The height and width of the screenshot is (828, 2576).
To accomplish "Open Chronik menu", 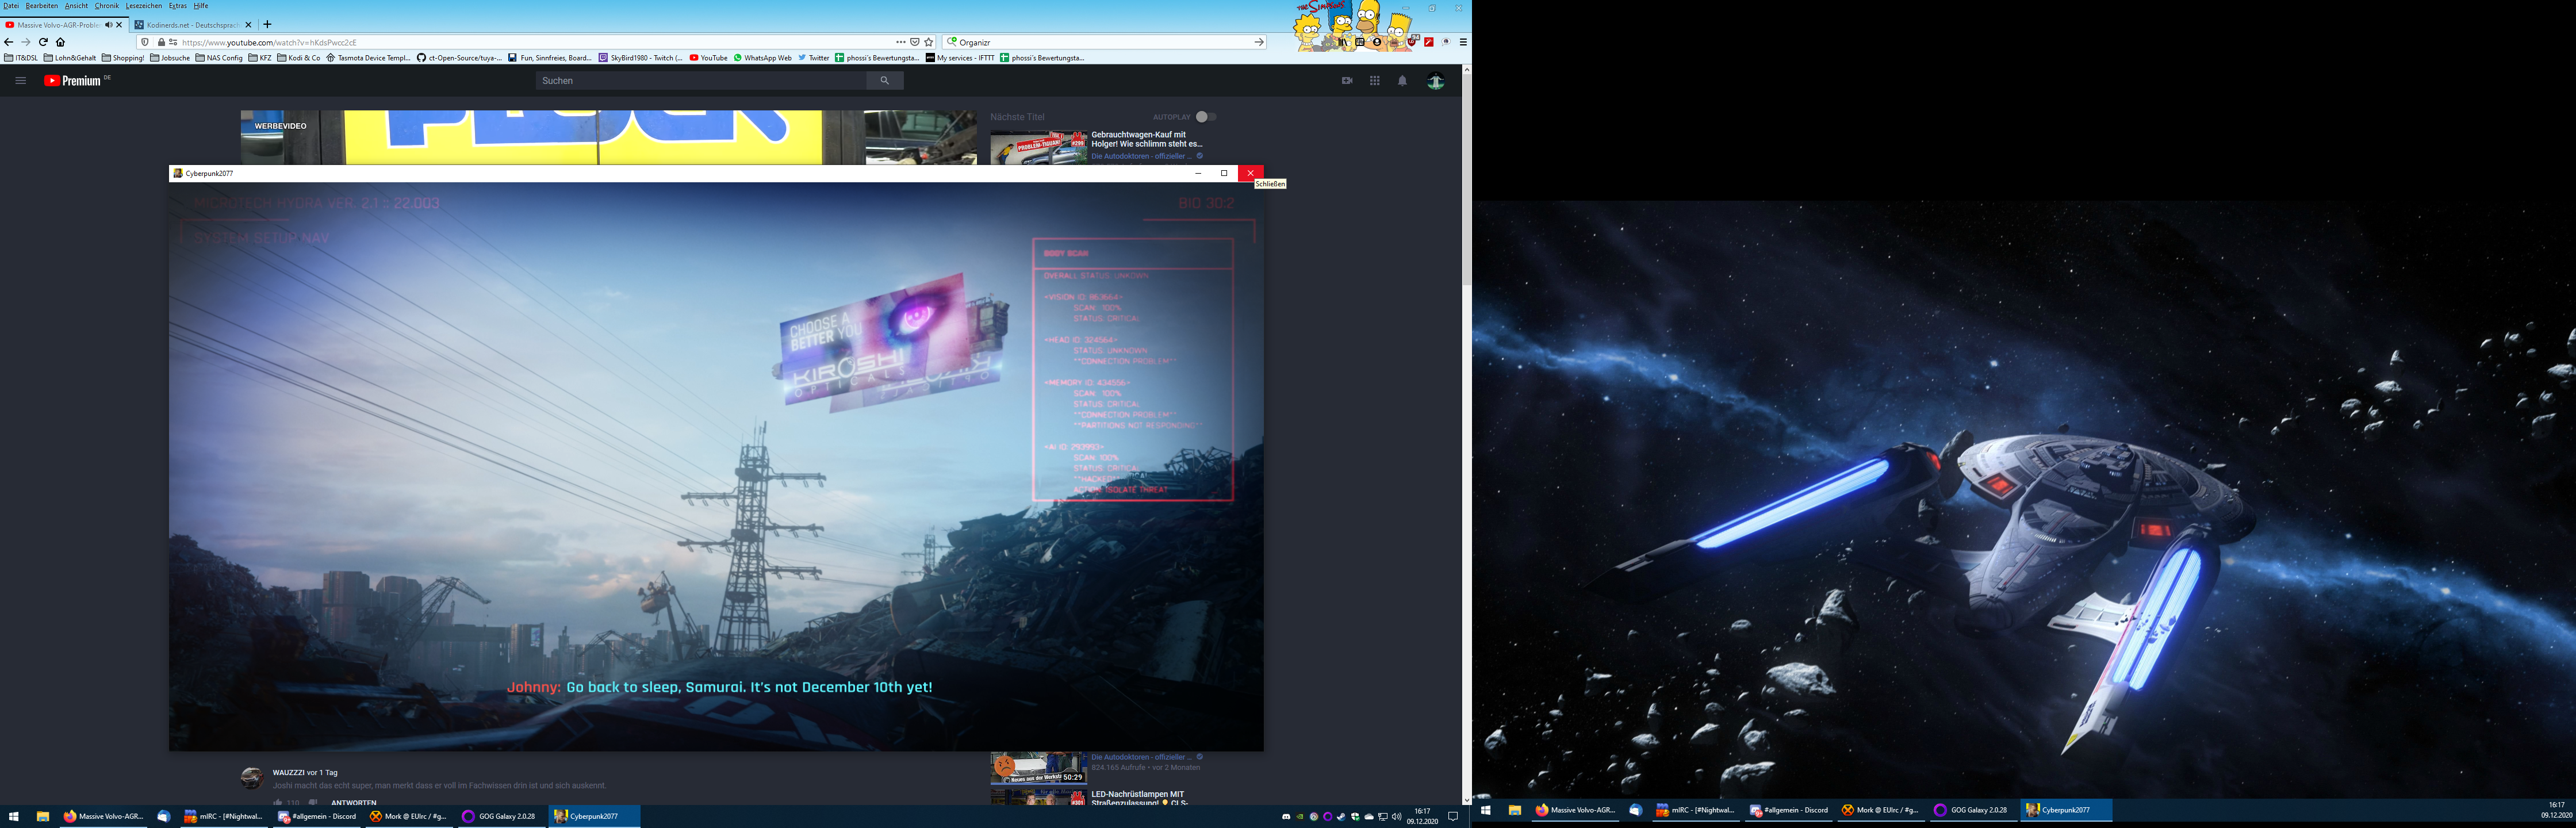I will point(107,6).
